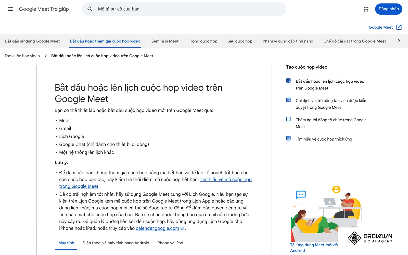The image size is (408, 255).
Task: Click the Tạo cuộc họp video breadcrumb
Action: click(22, 56)
